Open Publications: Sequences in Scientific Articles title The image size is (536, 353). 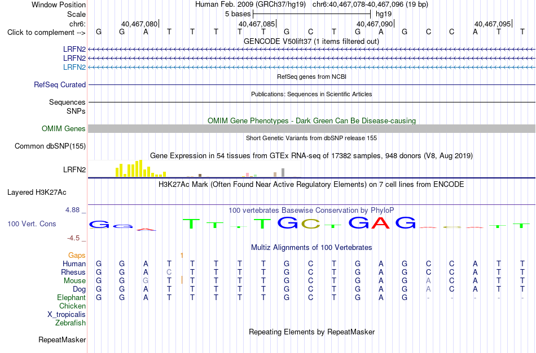pos(311,94)
